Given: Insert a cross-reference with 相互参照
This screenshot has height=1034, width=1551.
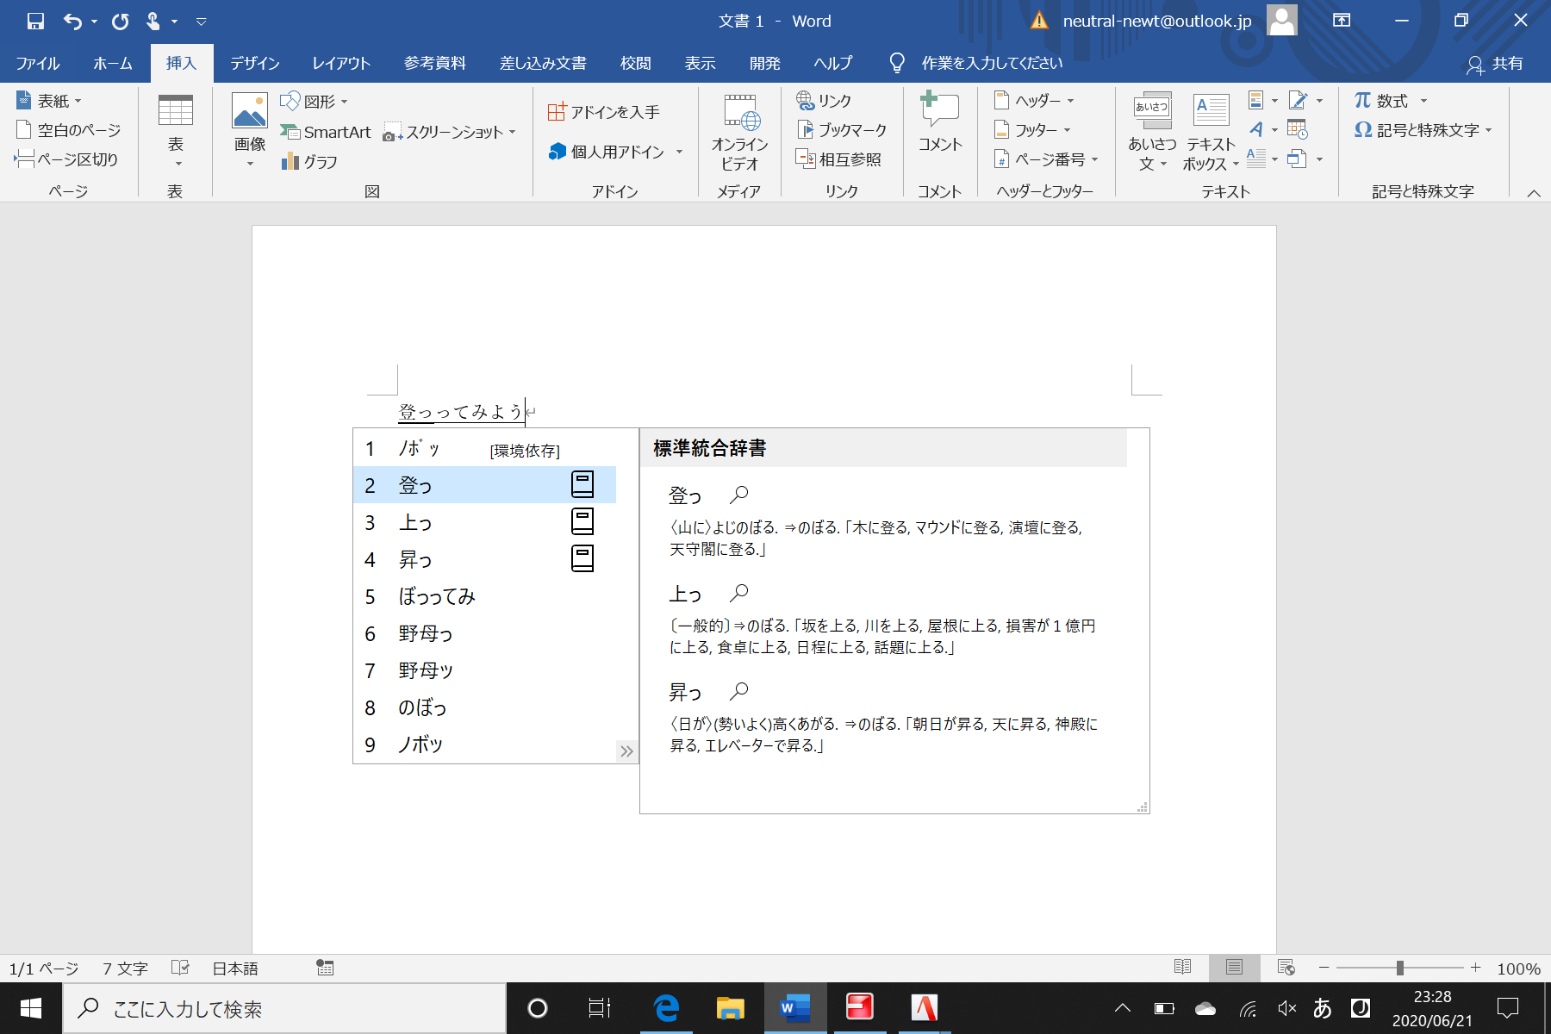Looking at the screenshot, I should [x=838, y=159].
